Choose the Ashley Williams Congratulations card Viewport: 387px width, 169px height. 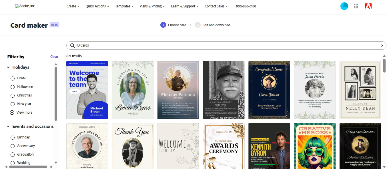(360, 146)
